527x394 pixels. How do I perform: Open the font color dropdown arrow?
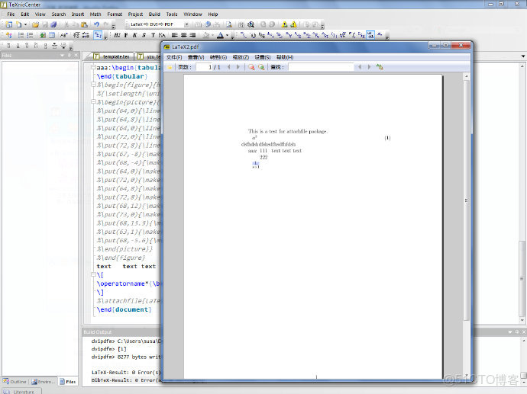[x=228, y=35]
